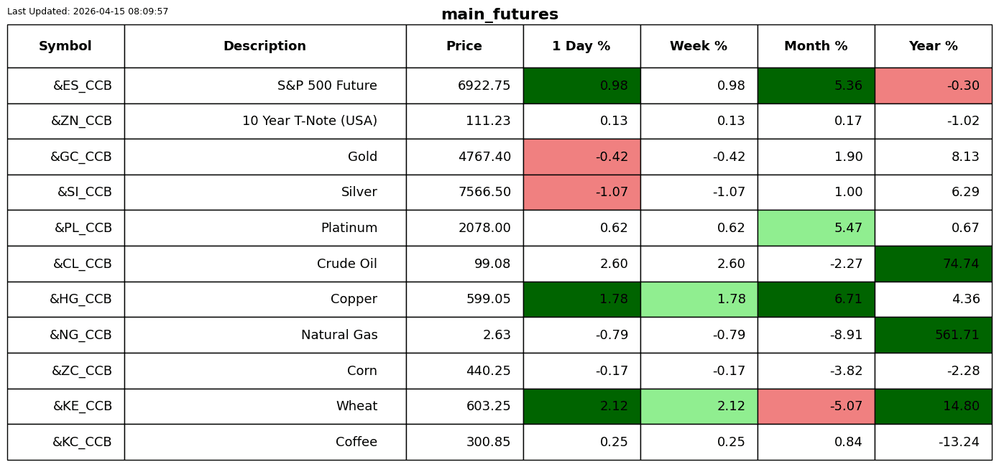Select the &KC_CCB Coffee symbol
The image size is (999, 467).
point(82,442)
